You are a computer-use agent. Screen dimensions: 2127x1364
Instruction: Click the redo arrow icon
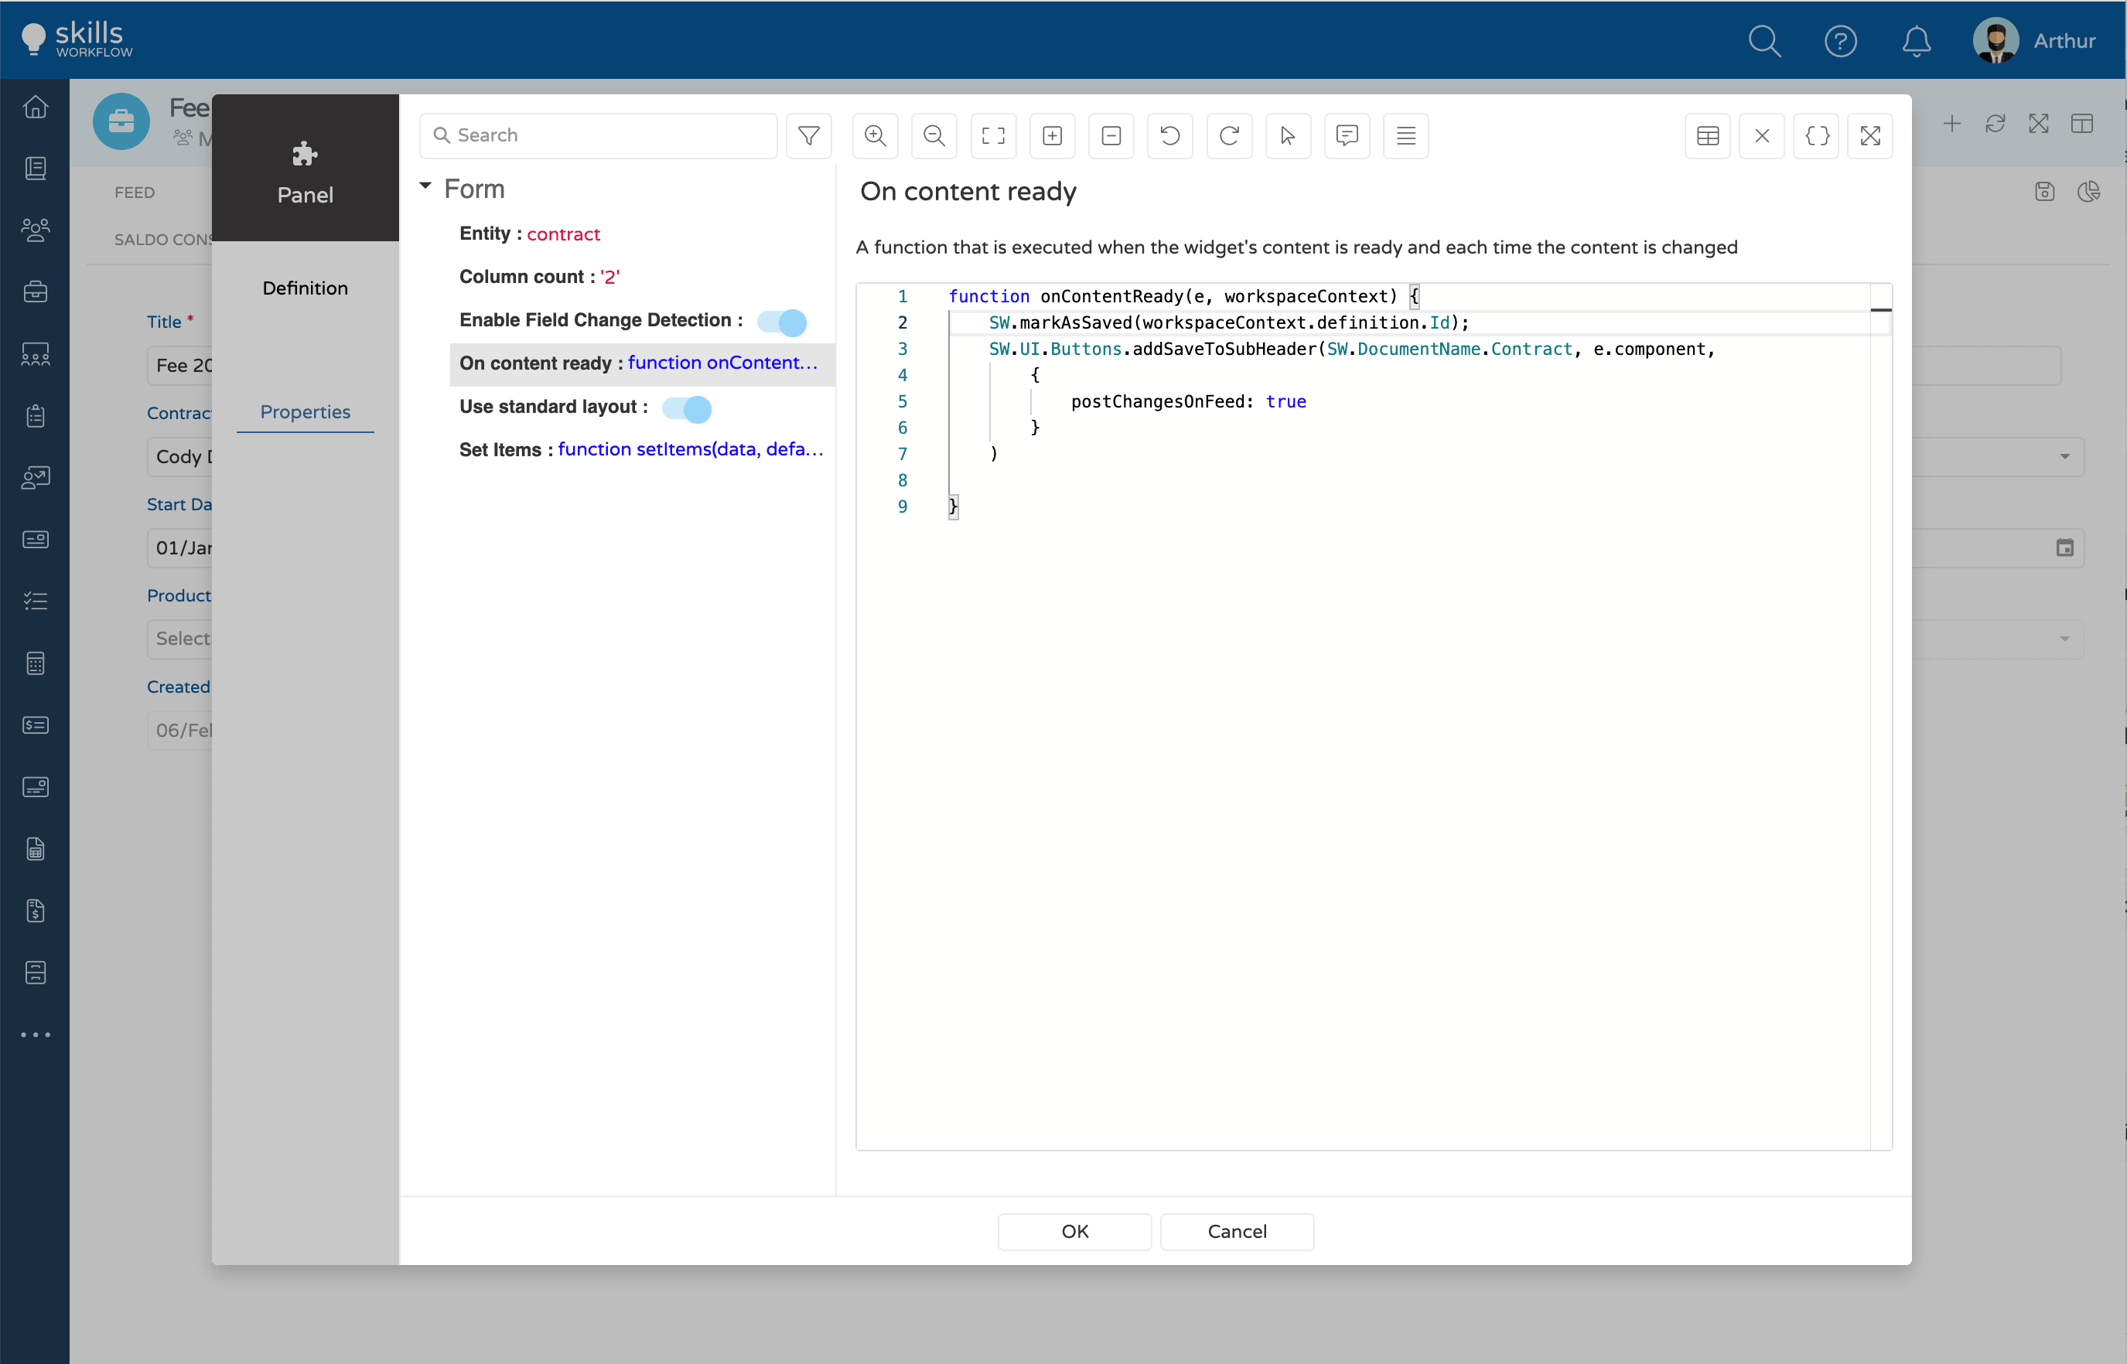(1229, 135)
